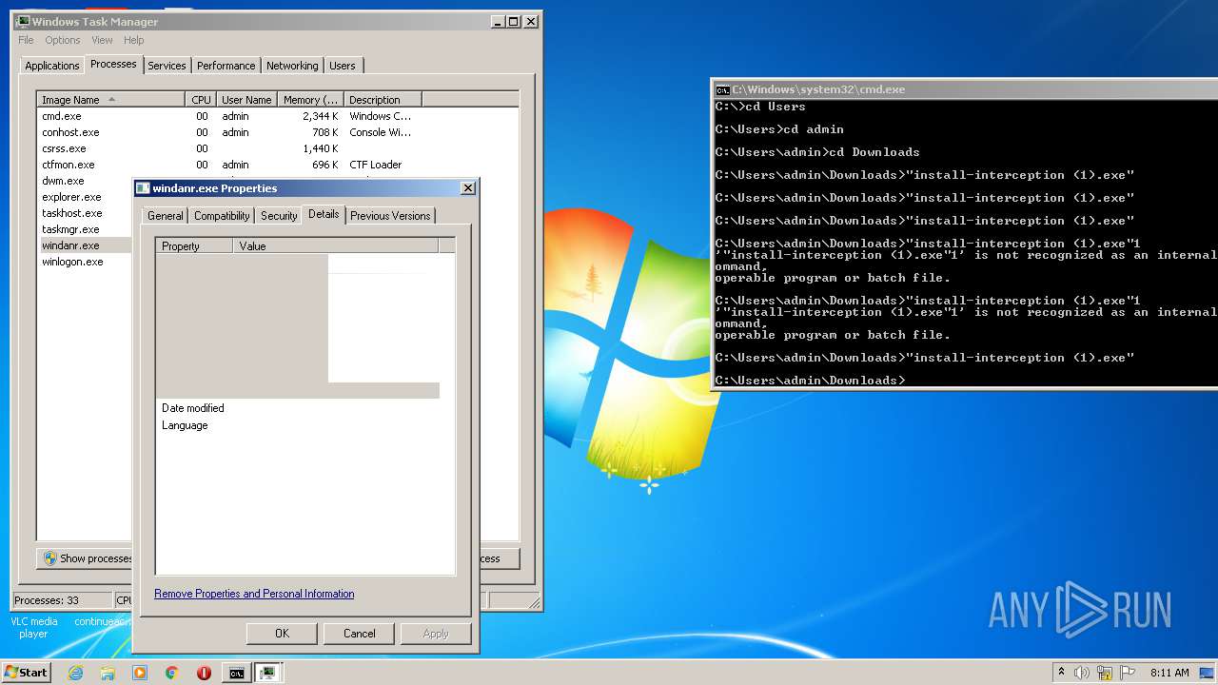
Task: Show hidden tray icons arrow
Action: coord(1061,673)
